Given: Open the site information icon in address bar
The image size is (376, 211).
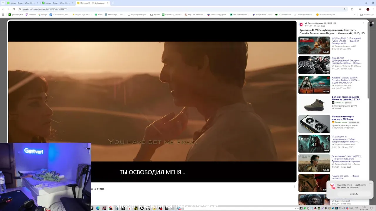Looking at the screenshot, I should [x=20, y=9].
